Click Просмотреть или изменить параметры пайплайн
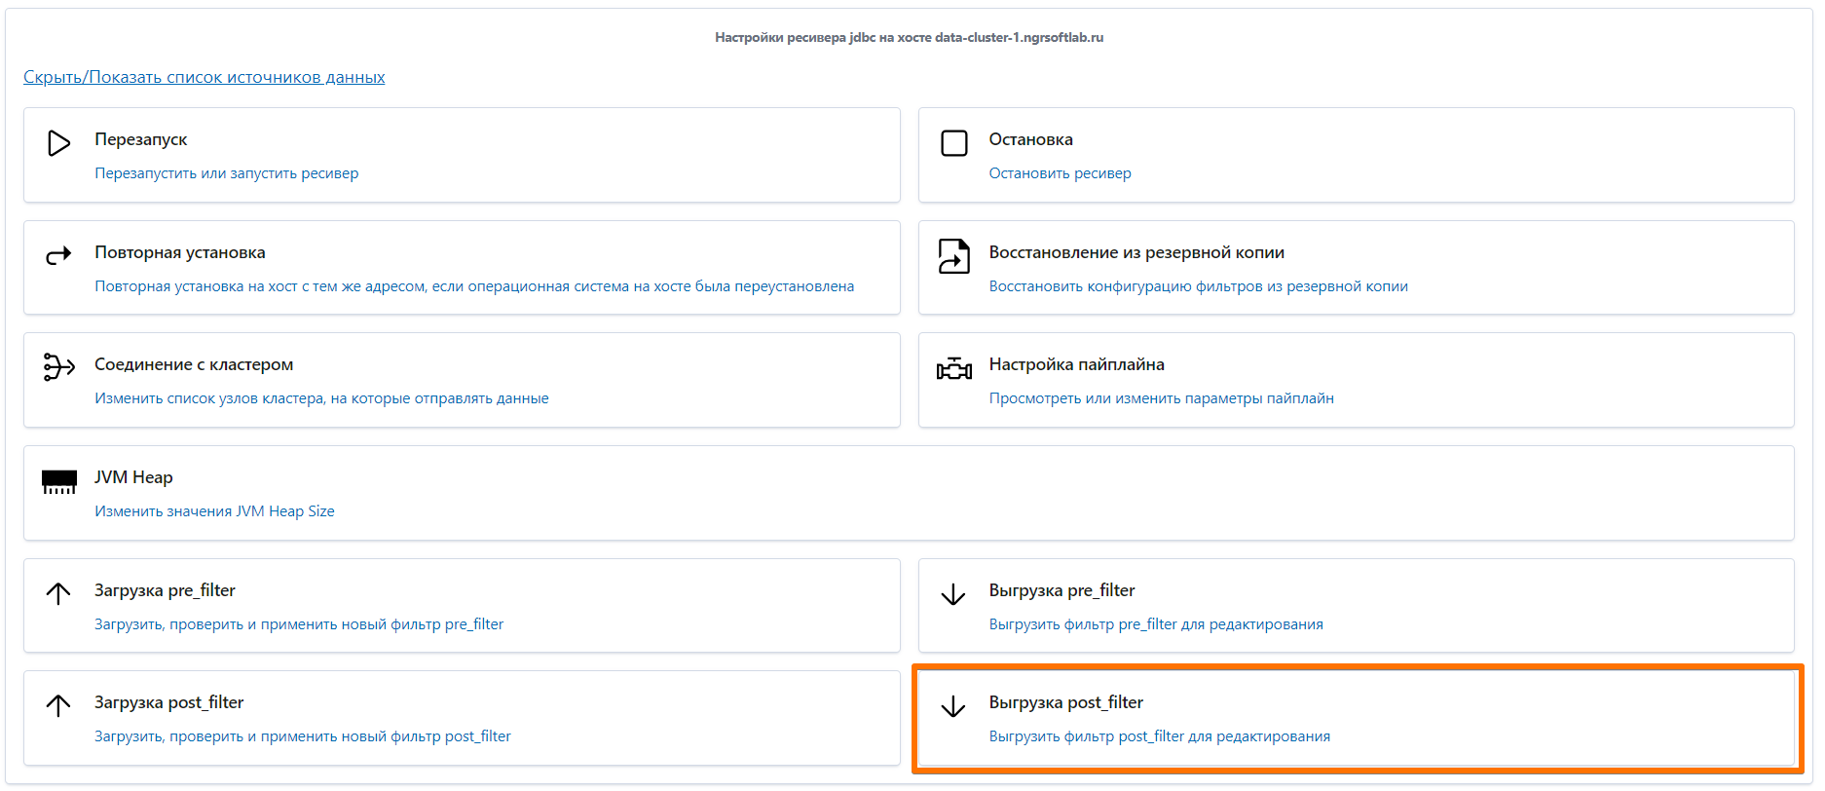The image size is (1825, 791). coord(1161,398)
